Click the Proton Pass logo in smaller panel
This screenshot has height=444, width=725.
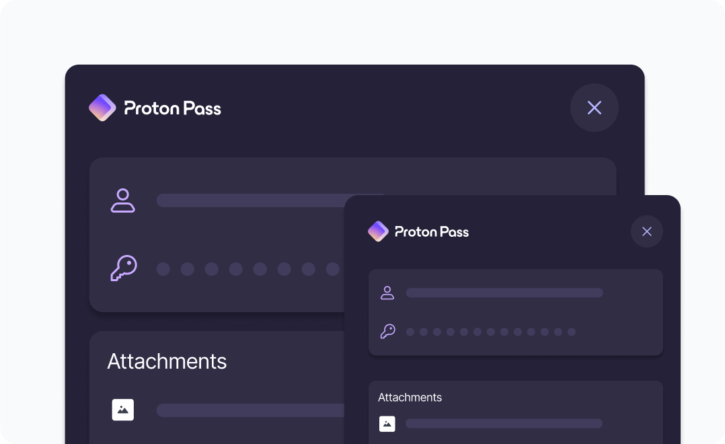point(378,231)
